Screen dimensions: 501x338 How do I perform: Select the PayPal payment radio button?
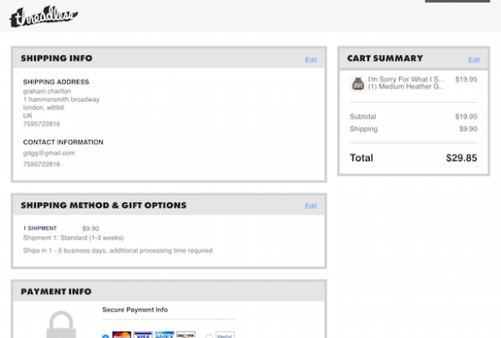(208, 336)
